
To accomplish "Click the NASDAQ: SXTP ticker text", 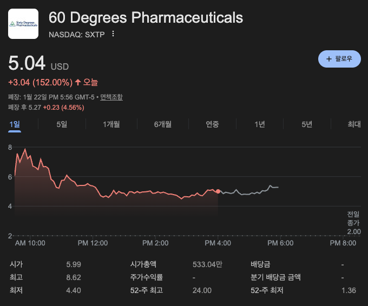I will pyautogui.click(x=76, y=35).
